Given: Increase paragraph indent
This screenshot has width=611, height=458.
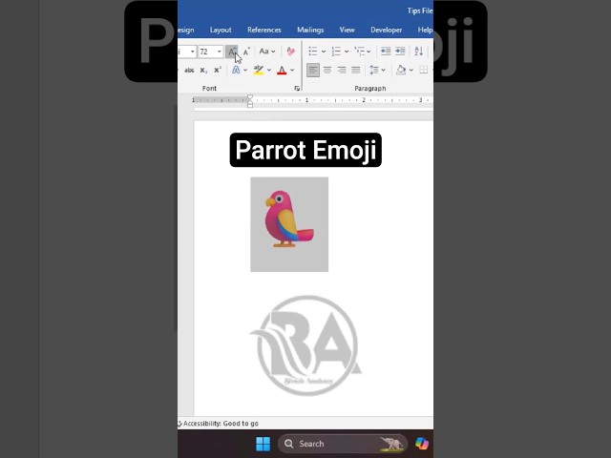Looking at the screenshot, I should click(400, 52).
